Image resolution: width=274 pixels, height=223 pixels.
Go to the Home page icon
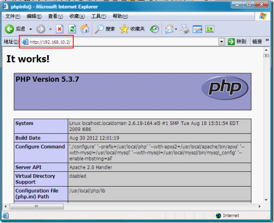pos(85,29)
